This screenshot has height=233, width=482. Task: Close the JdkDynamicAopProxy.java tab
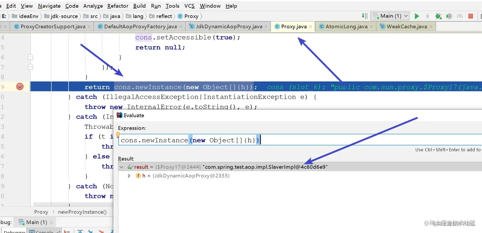[x=266, y=27]
